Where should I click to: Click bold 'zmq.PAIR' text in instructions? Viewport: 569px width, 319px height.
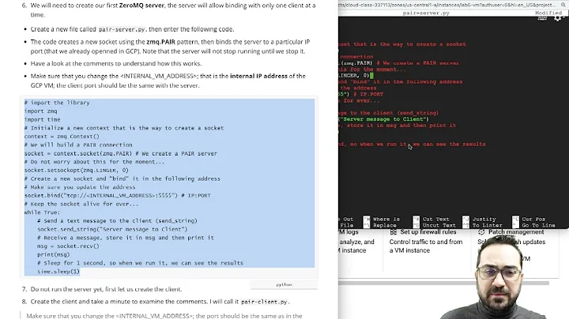(160, 42)
